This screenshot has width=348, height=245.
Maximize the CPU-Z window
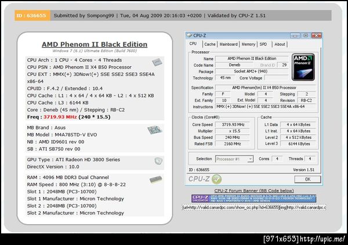306,35
